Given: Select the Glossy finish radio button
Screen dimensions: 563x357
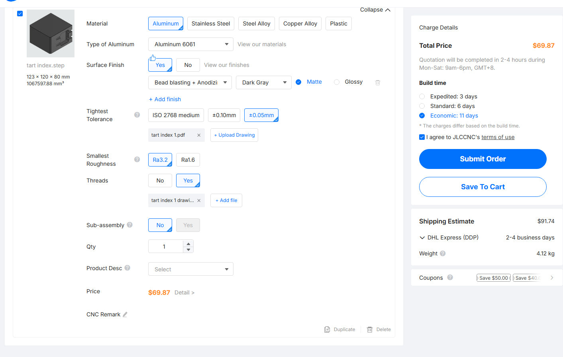Looking at the screenshot, I should pos(337,82).
